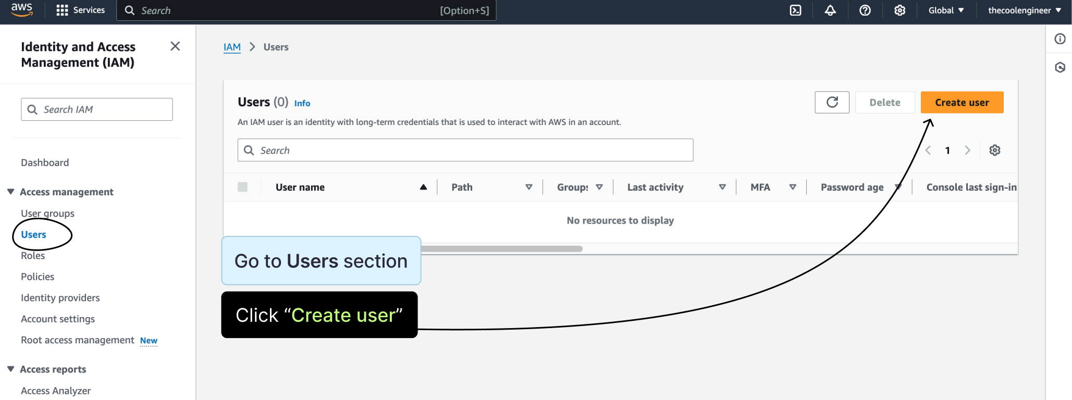Click page number 1
Image resolution: width=1072 pixels, height=400 pixels.
click(x=947, y=151)
